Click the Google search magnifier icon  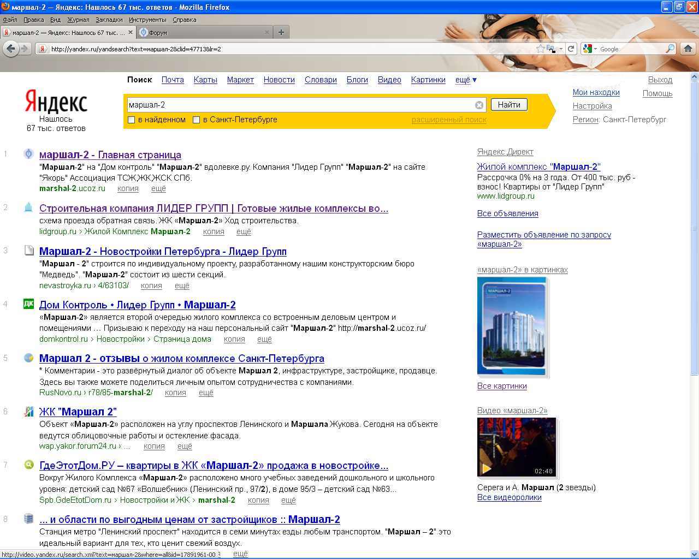click(x=670, y=49)
